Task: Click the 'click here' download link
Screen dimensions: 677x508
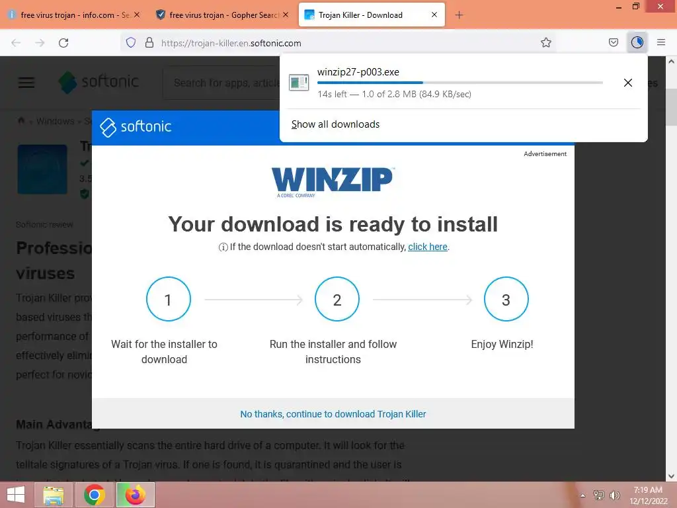Action: tap(428, 247)
